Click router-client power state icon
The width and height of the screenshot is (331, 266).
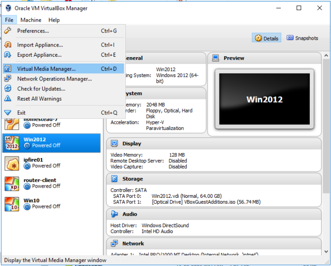(27, 186)
